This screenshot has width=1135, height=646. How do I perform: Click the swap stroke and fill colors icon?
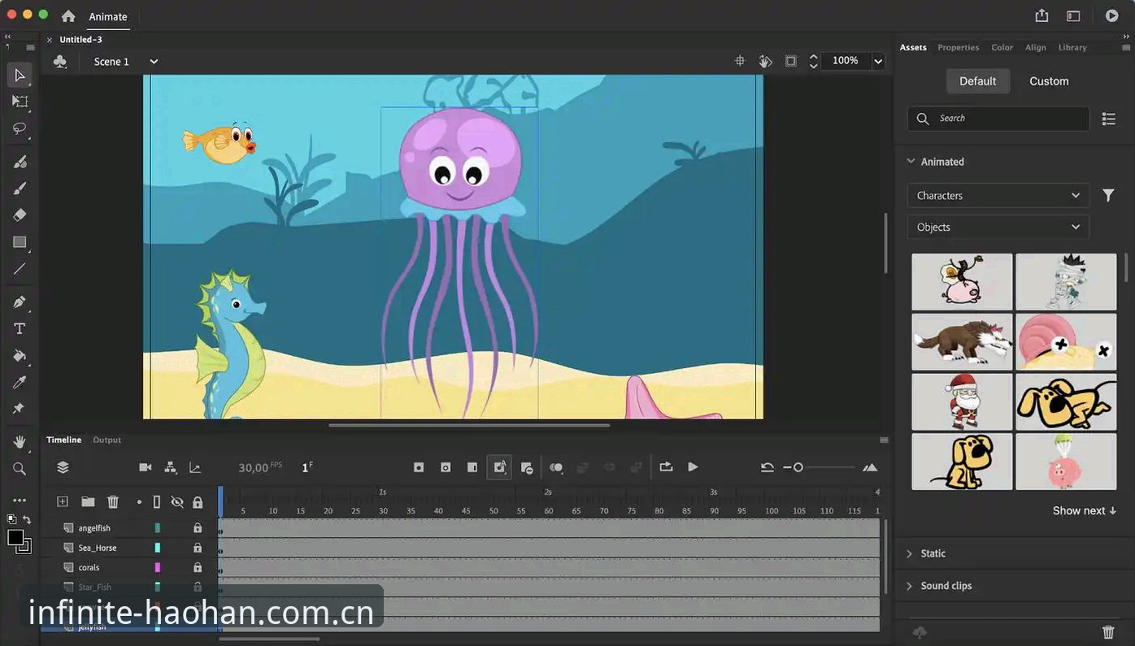(x=27, y=519)
